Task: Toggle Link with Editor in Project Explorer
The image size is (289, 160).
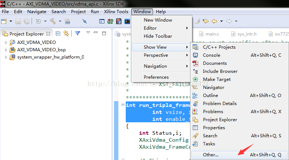Action: (66, 33)
